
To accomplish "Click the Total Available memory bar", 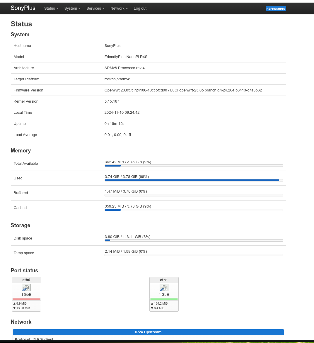I will [x=194, y=166].
